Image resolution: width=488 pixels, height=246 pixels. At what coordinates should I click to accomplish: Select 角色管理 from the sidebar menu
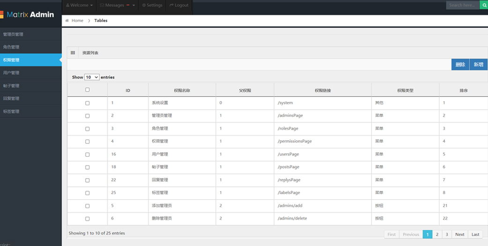pos(11,47)
